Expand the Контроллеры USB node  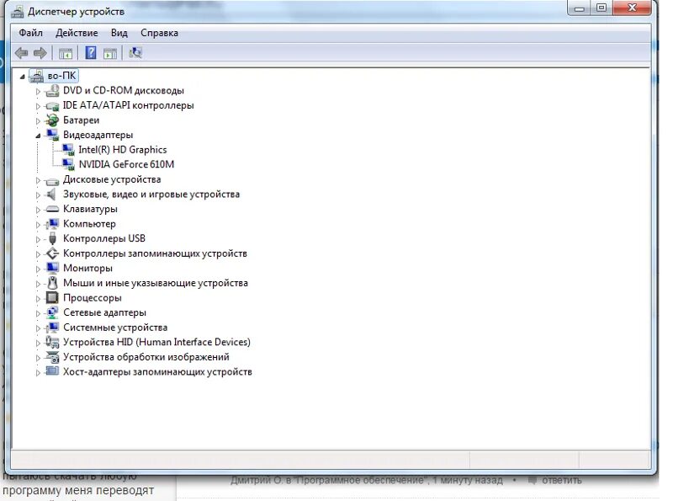point(38,239)
